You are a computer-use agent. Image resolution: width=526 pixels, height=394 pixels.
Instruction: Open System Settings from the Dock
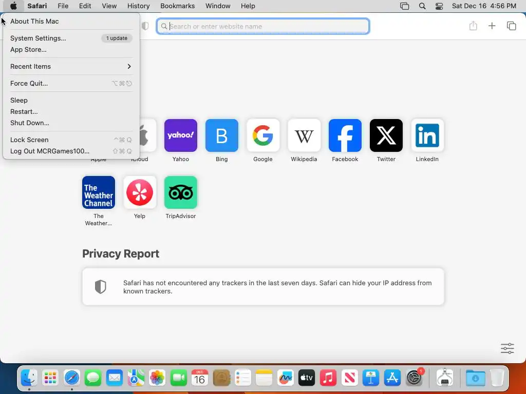pos(414,378)
